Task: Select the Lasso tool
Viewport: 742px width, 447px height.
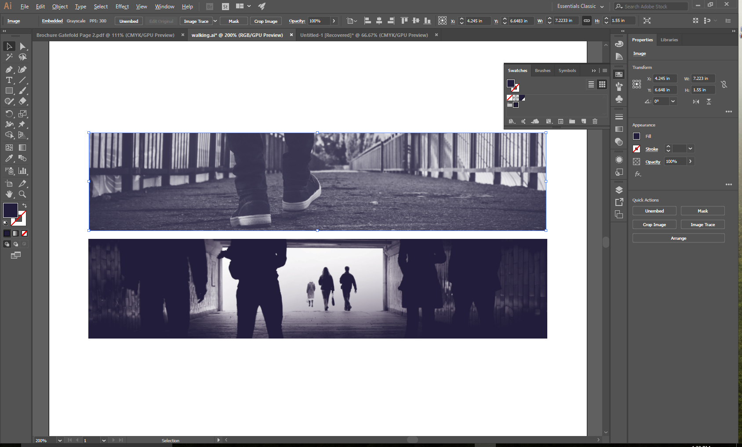Action: 22,57
